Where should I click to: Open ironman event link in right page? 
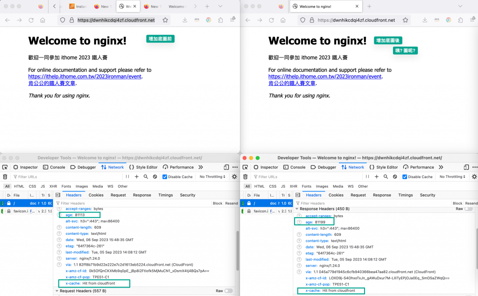(325, 77)
